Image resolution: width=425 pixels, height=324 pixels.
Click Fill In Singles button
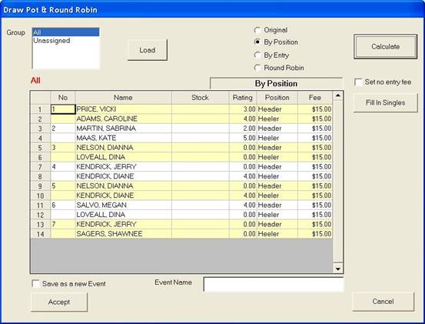[x=385, y=102]
